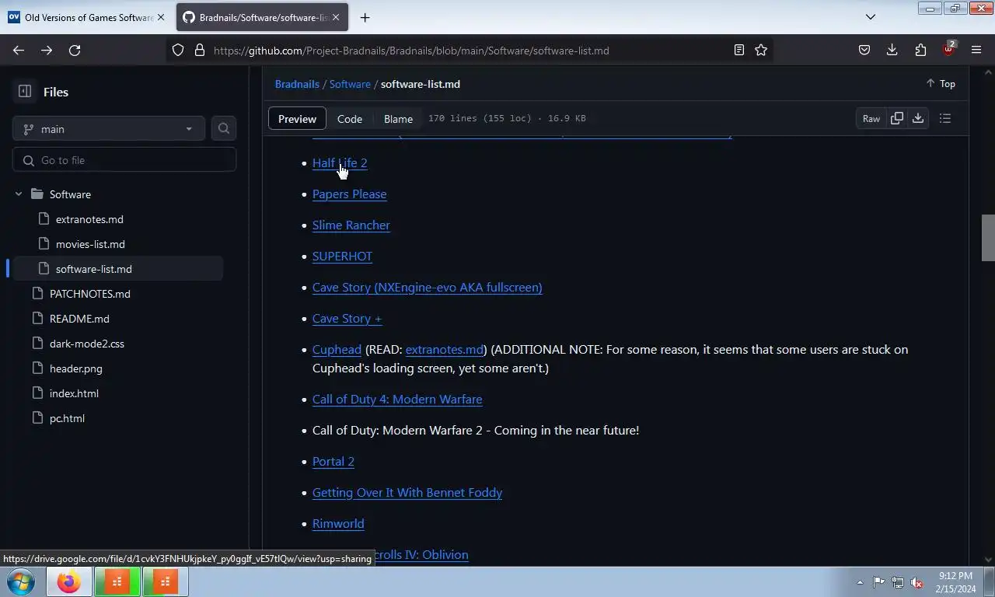995x597 pixels.
Task: Open dark-mode2.css in the file tree
Action: point(87,344)
